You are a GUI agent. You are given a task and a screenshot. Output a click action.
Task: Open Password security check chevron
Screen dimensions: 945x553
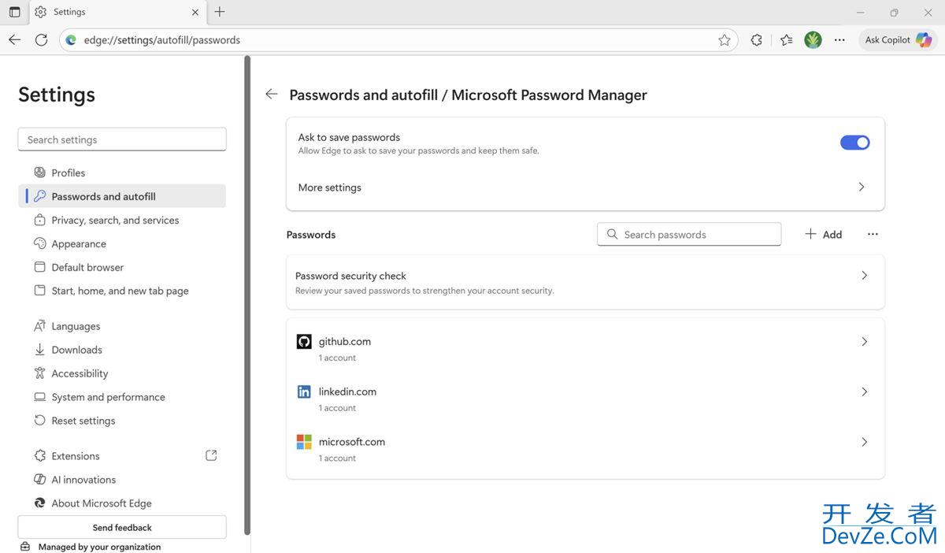(x=864, y=276)
